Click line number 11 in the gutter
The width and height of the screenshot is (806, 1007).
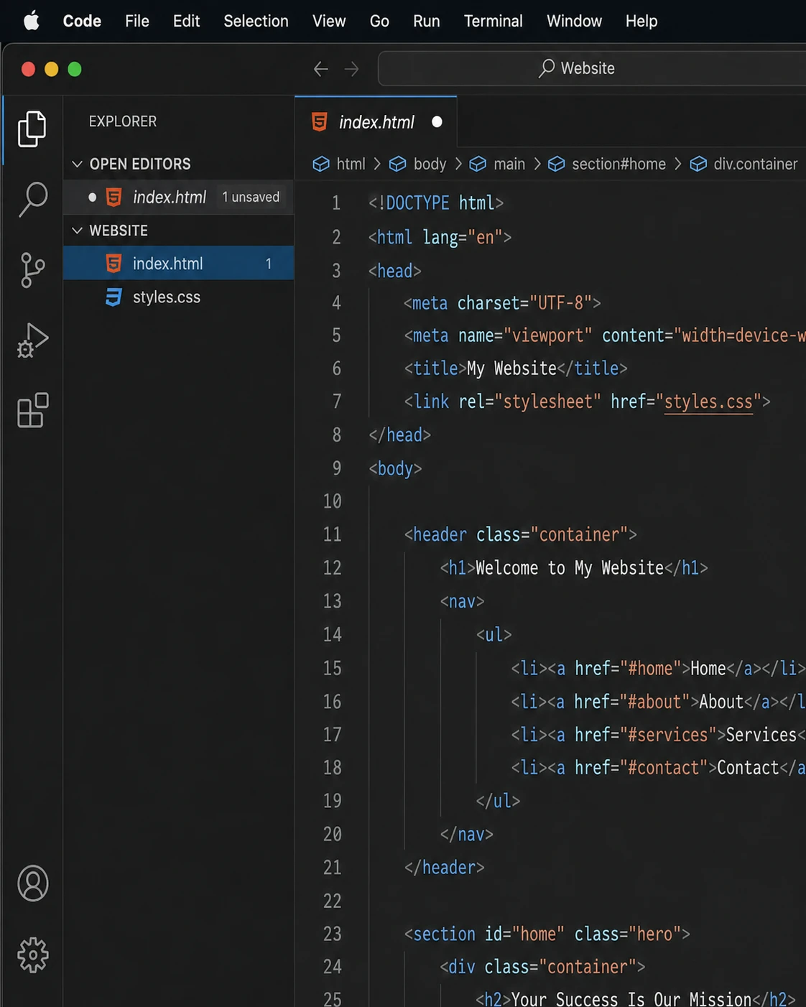pos(332,534)
